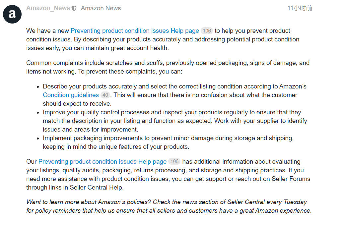
Task: Click the 11小时前 post timestamp
Action: [300, 8]
